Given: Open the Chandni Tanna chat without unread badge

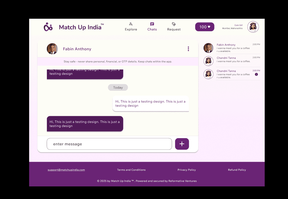Looking at the screenshot, I should [x=232, y=61].
